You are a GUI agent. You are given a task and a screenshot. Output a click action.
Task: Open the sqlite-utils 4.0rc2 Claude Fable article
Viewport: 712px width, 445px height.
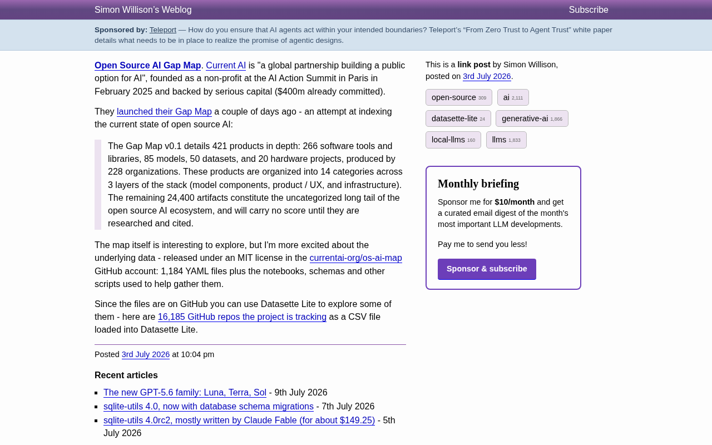tap(239, 421)
